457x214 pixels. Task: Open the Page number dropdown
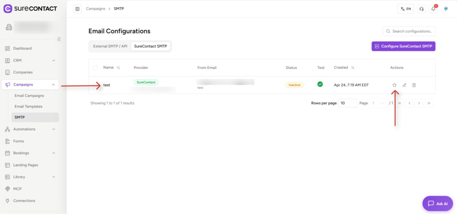pyautogui.click(x=378, y=103)
